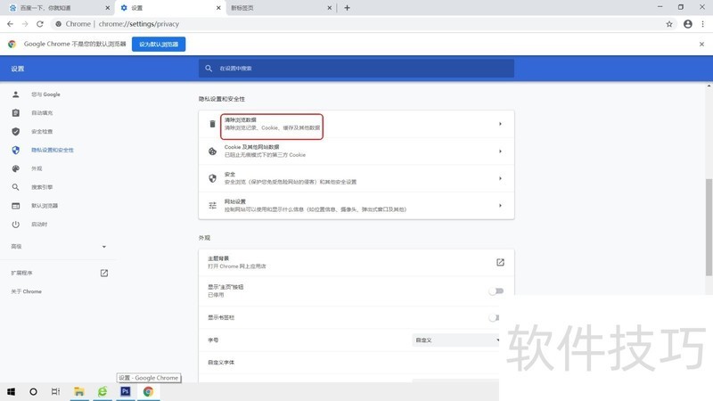Click the browser back arrow

pyautogui.click(x=10, y=24)
